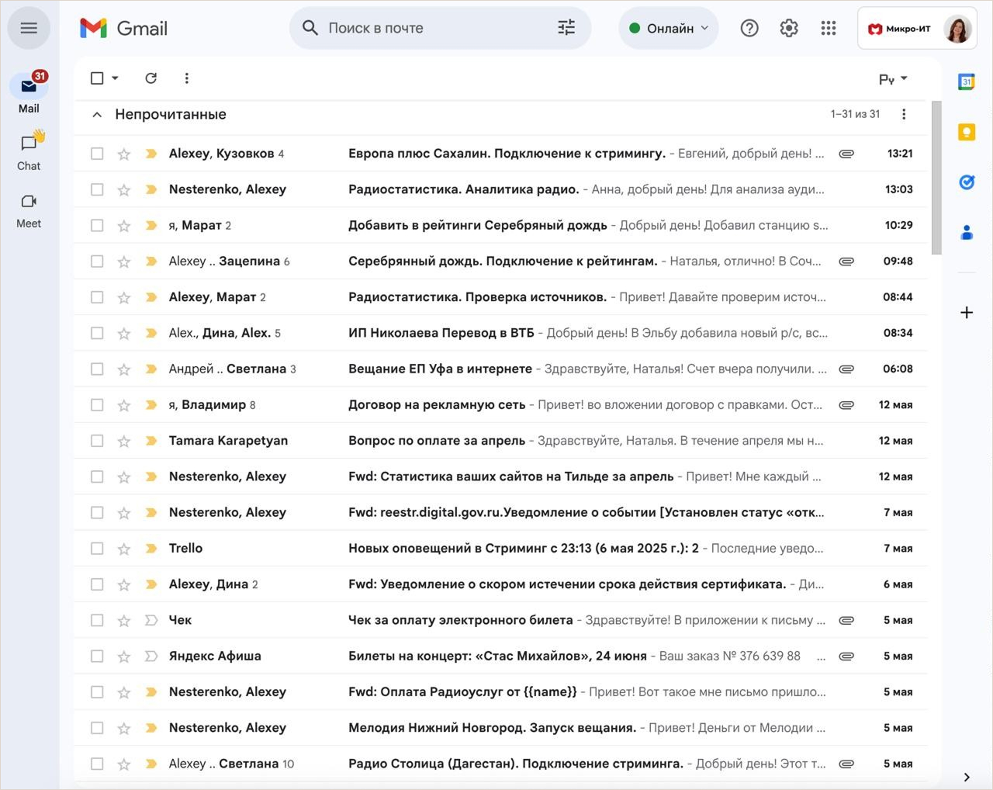Image resolution: width=993 pixels, height=790 pixels.
Task: Show search options filter icon
Action: click(566, 29)
